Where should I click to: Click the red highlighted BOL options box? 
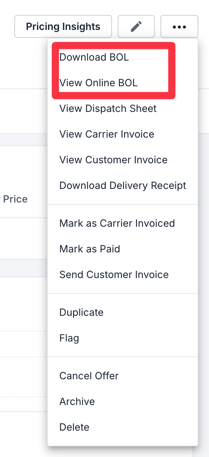click(114, 70)
